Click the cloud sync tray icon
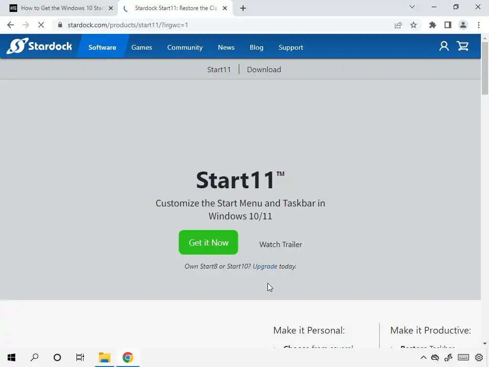 [435, 357]
